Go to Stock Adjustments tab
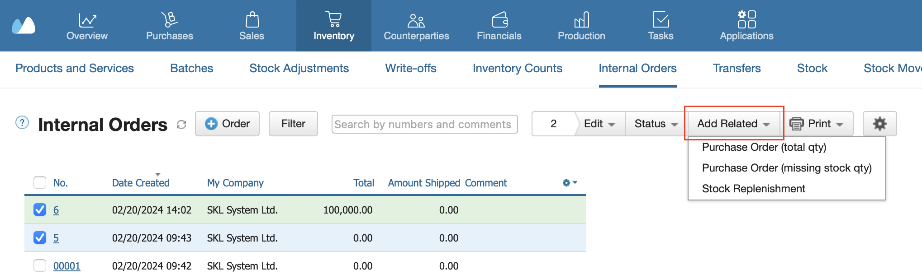The image size is (922, 279). 299,68
